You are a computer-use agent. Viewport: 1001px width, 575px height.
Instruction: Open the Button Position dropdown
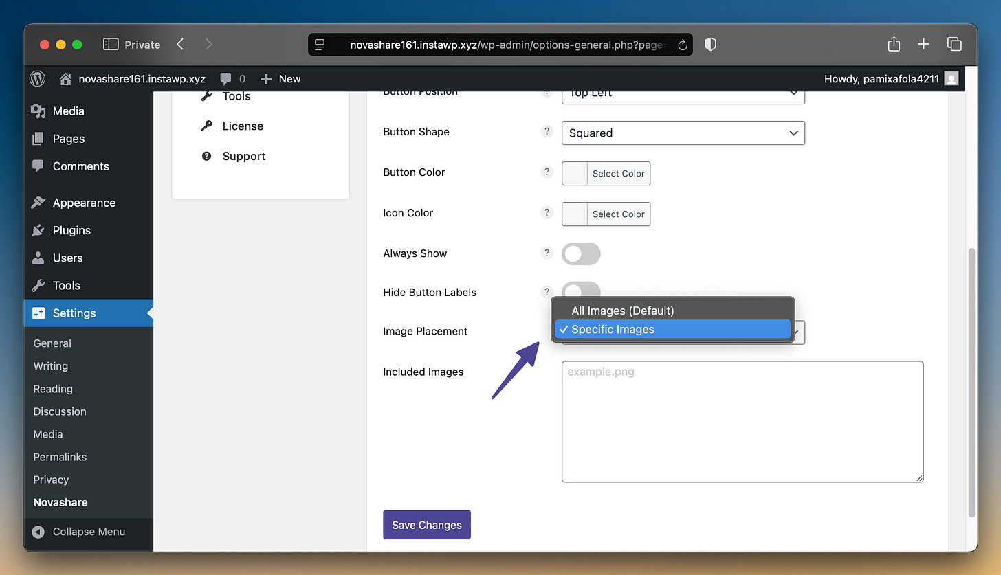click(x=683, y=97)
